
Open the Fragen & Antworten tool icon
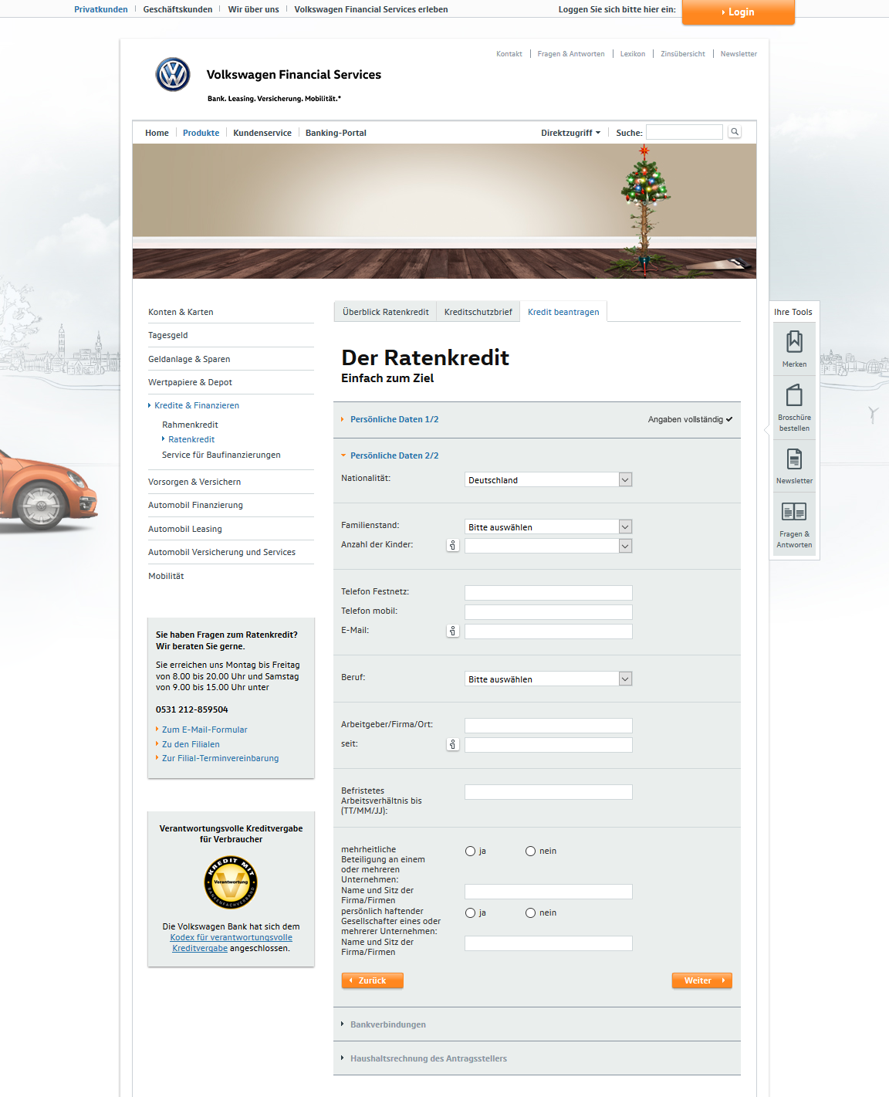[x=794, y=524]
